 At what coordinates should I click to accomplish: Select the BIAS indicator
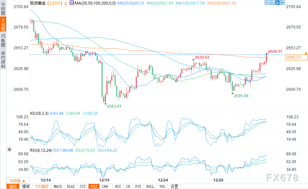click(71, 186)
